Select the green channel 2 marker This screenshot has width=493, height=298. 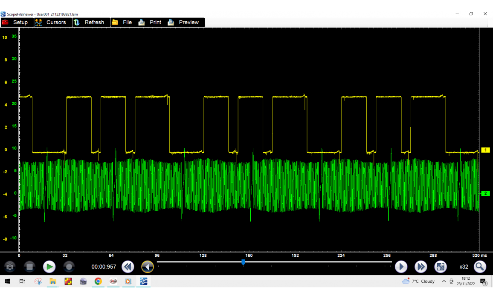pyautogui.click(x=485, y=193)
